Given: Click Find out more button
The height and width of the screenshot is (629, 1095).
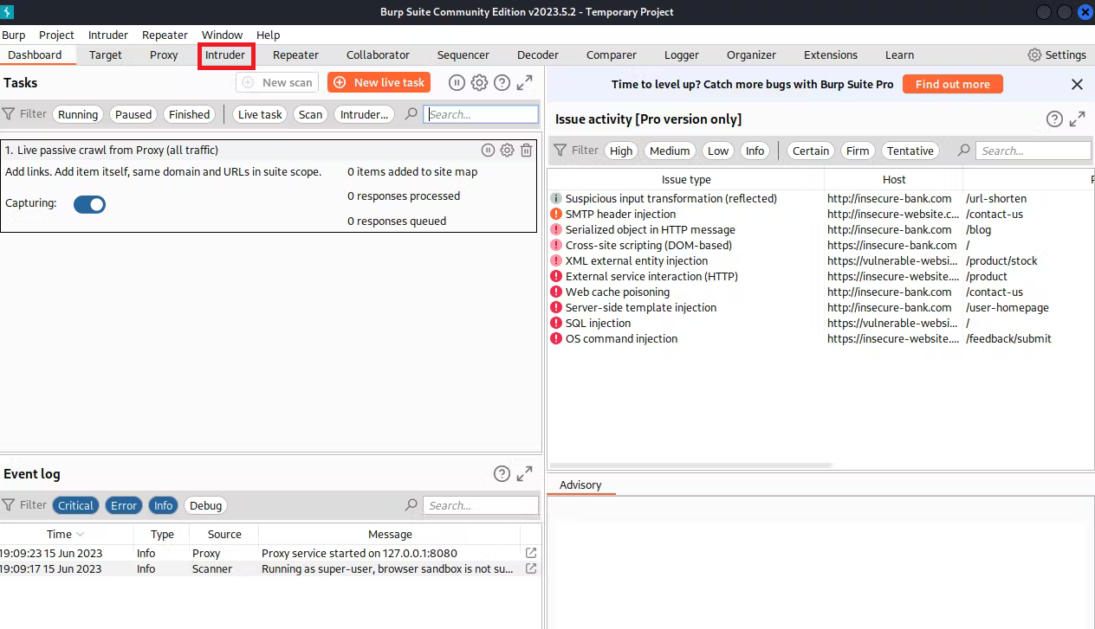Looking at the screenshot, I should tap(952, 84).
